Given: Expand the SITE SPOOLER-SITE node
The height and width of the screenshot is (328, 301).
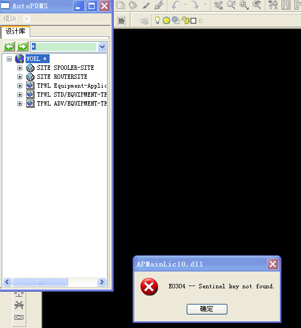Looking at the screenshot, I should (x=20, y=68).
